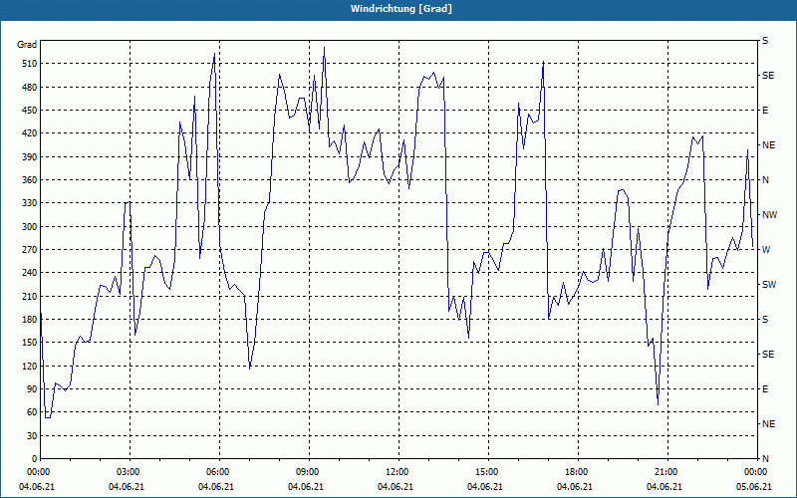Click the Windrichtung [Grad] chart title
797x498 pixels.
tap(401, 9)
